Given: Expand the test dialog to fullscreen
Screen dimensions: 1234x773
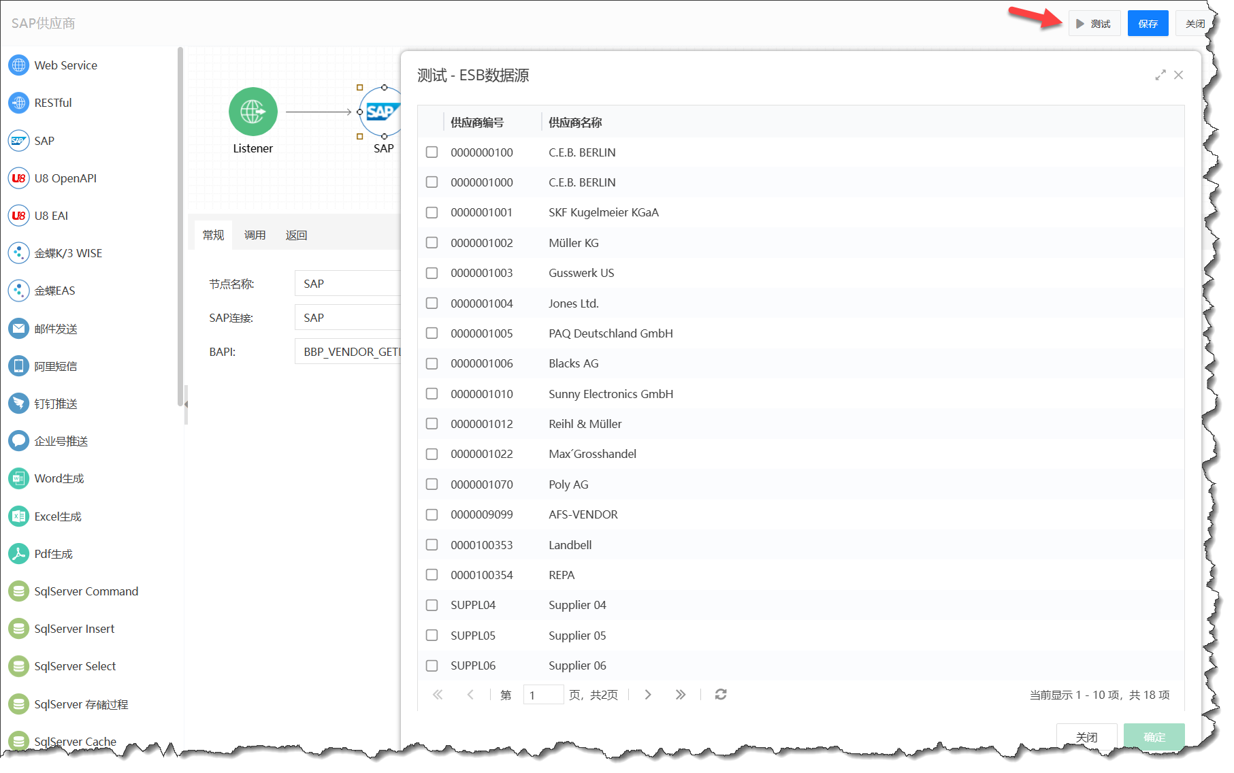Looking at the screenshot, I should pyautogui.click(x=1160, y=76).
